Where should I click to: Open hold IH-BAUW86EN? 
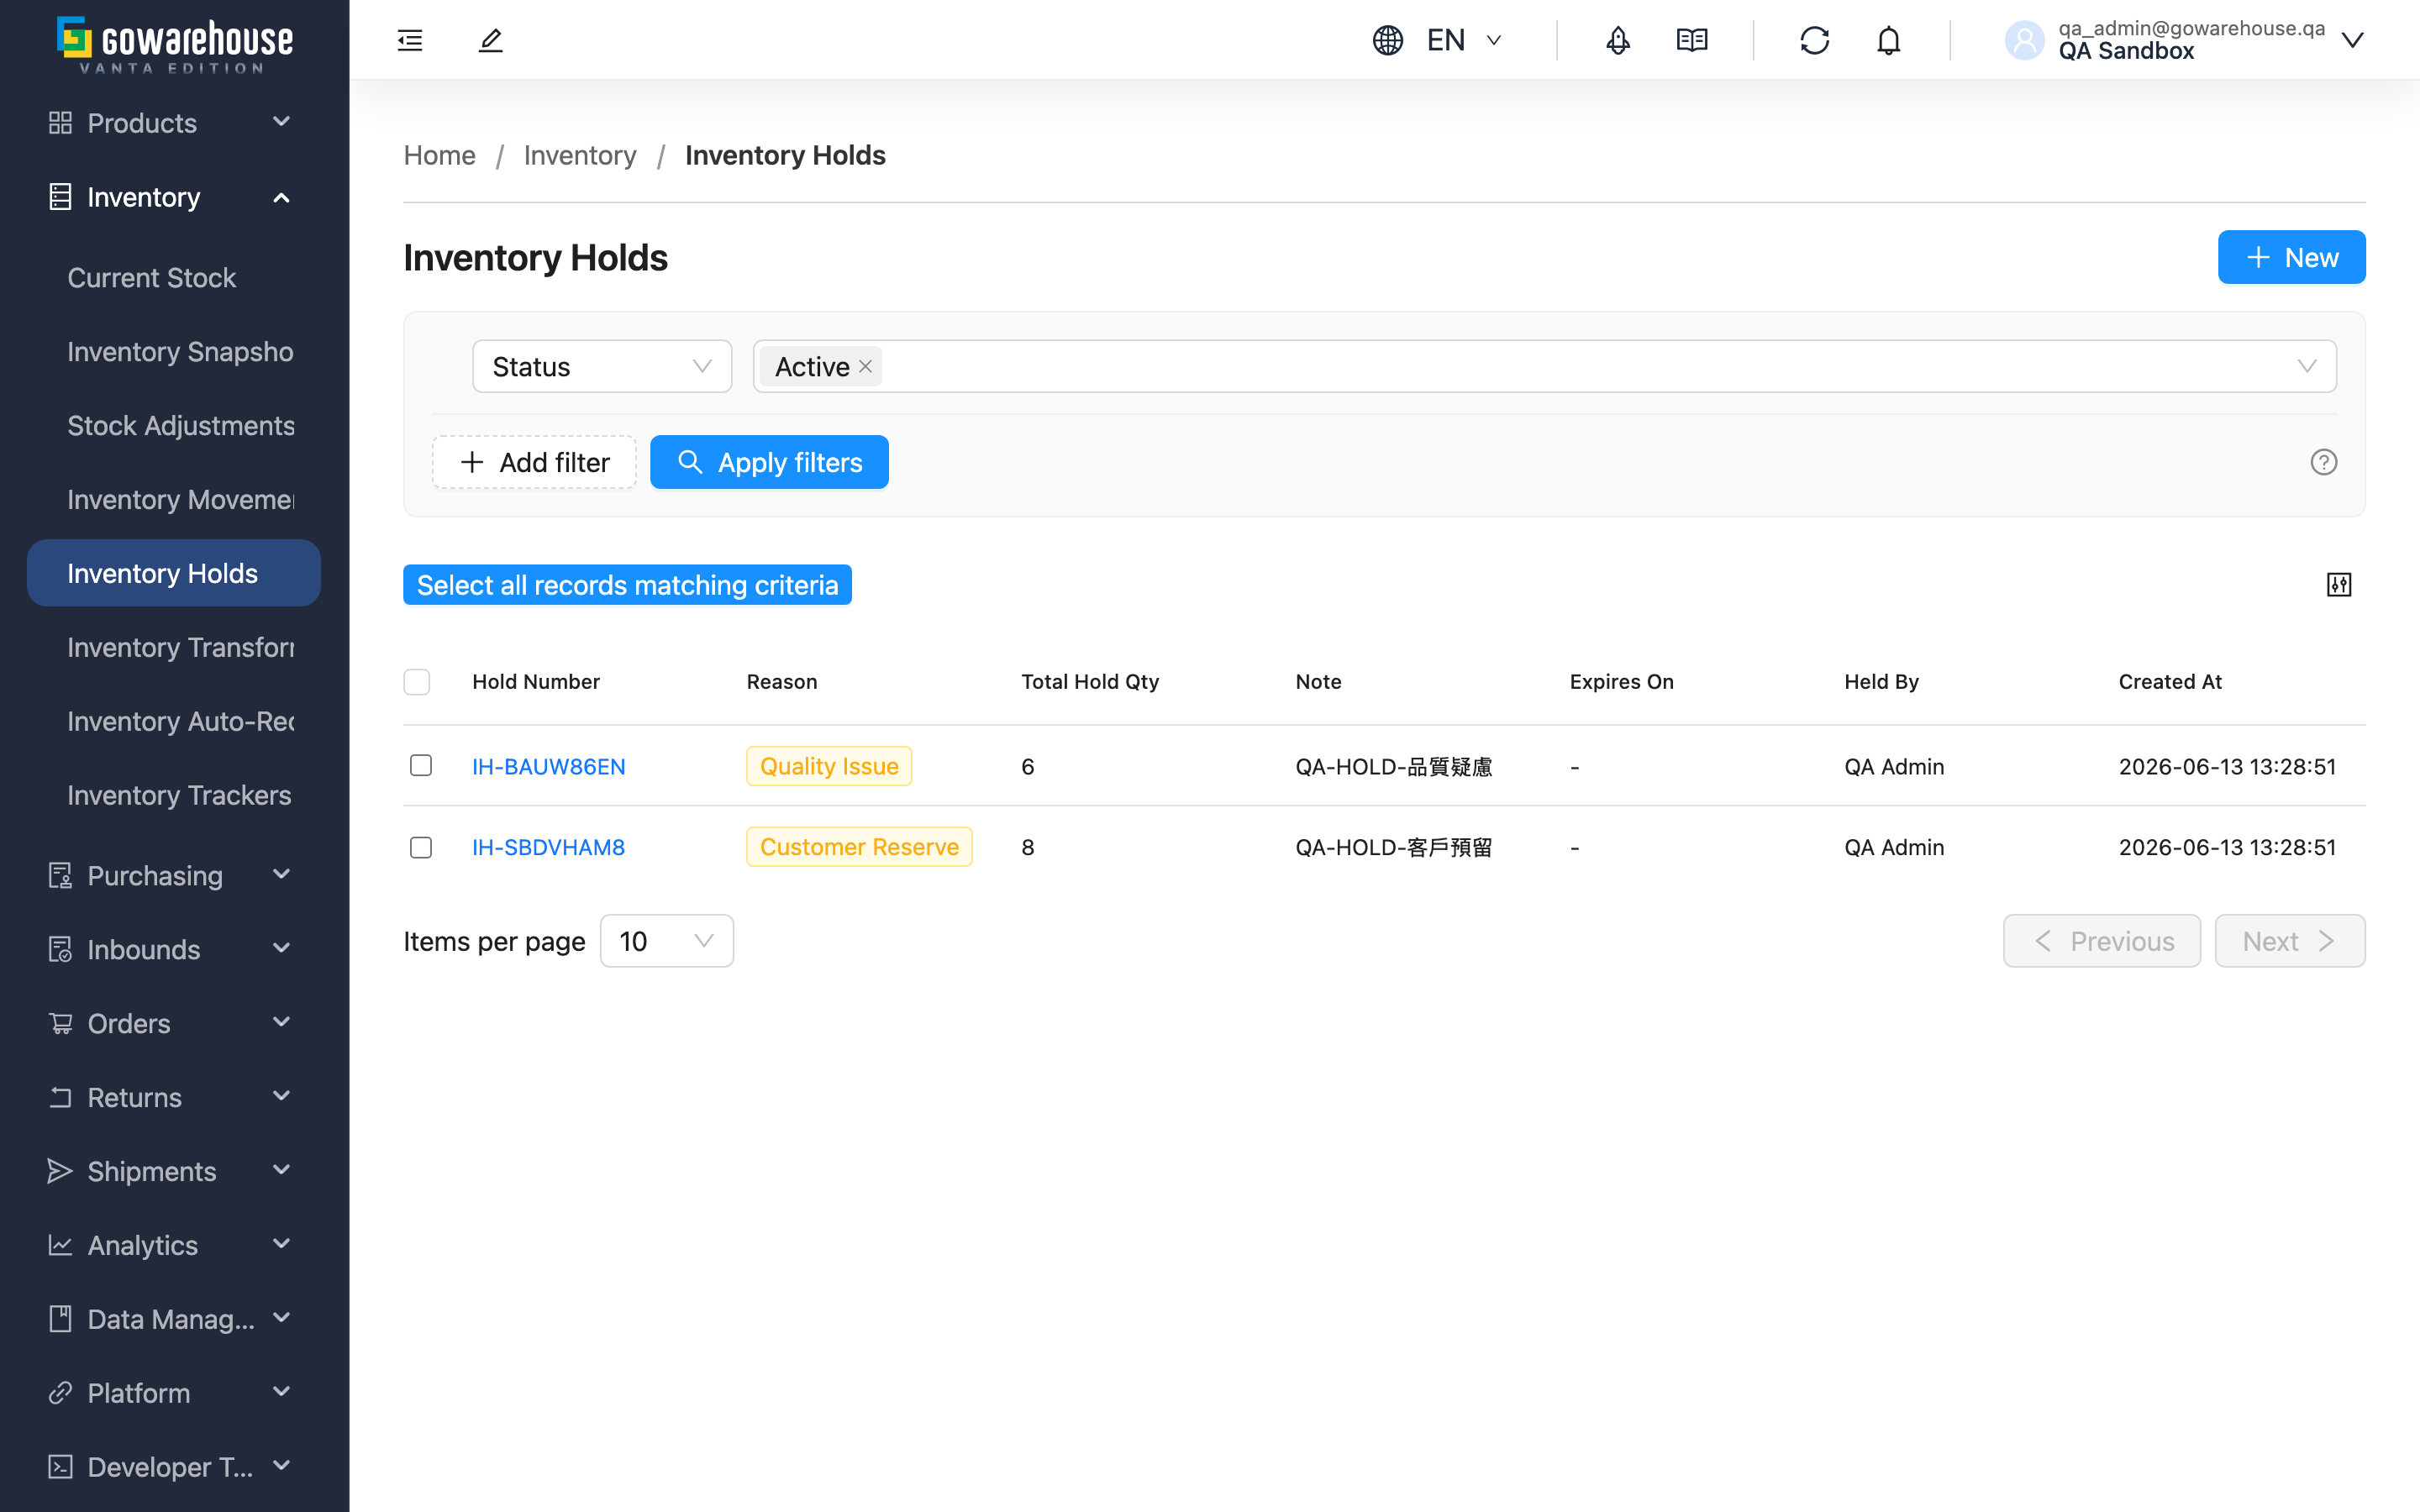(548, 766)
